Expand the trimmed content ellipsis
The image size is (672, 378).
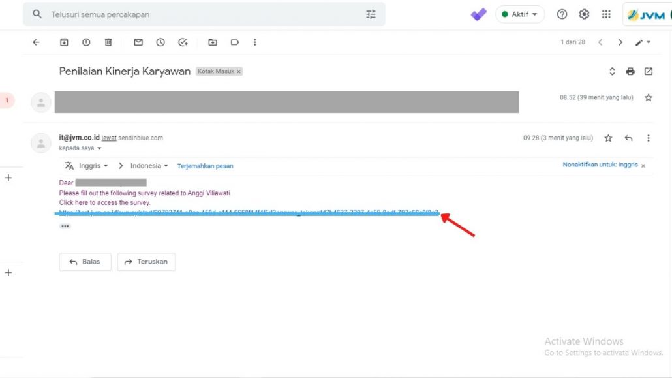click(65, 226)
